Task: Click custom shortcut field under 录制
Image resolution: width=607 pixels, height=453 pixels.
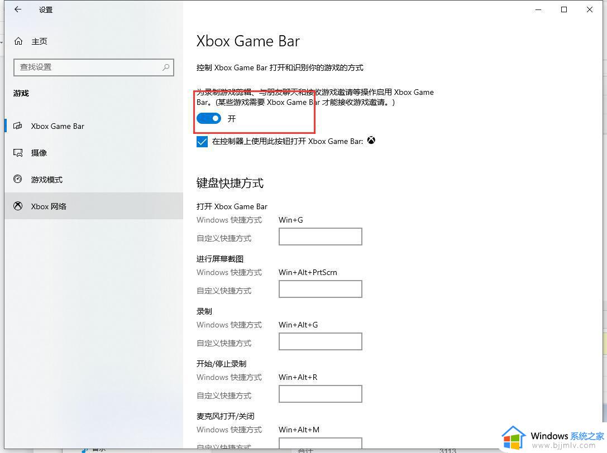Action: pyautogui.click(x=320, y=341)
